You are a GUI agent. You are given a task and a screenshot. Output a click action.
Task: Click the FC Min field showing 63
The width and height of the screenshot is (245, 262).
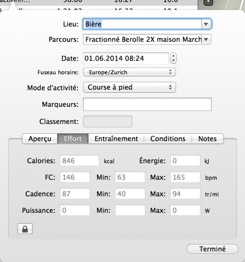130,177
